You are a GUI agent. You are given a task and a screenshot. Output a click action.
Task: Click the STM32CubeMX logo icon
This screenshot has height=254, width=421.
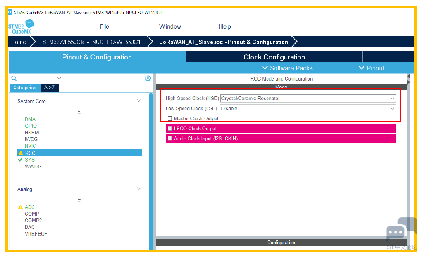pos(21,27)
